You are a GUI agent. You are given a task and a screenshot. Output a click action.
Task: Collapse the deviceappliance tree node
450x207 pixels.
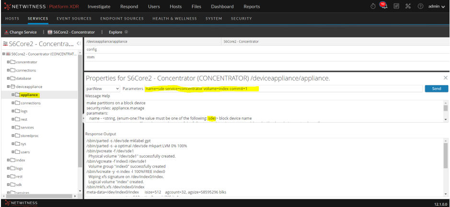9,86
